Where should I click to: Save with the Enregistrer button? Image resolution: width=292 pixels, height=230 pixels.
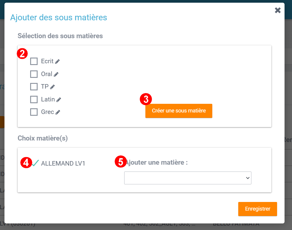pyautogui.click(x=258, y=209)
